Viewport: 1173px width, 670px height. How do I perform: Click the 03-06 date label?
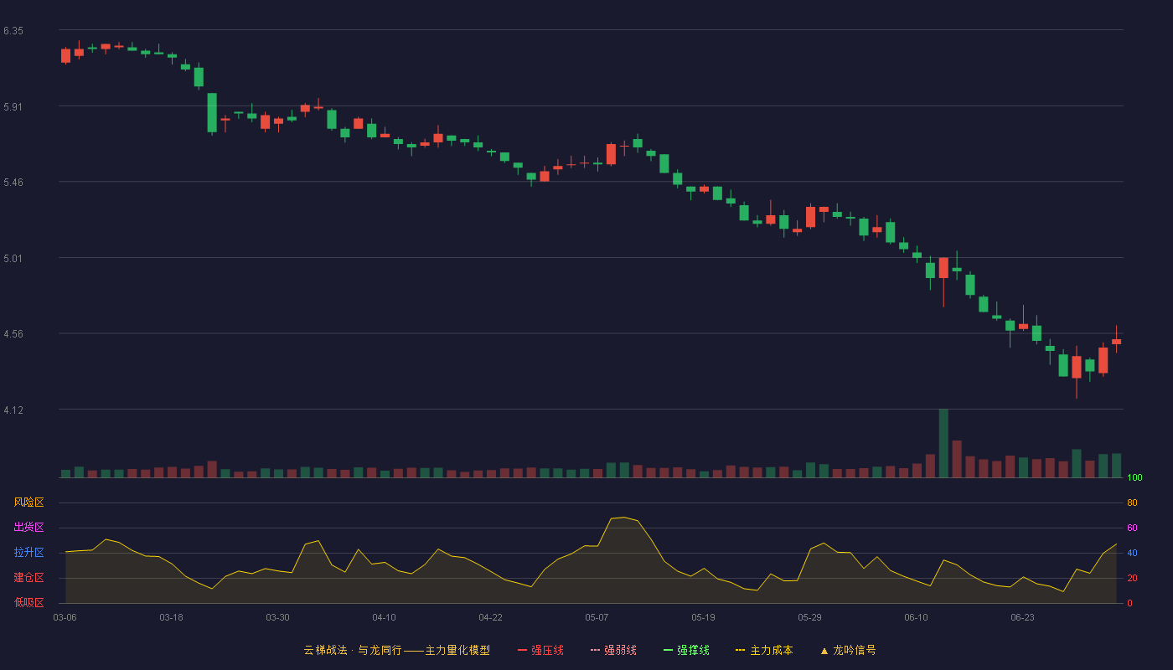(x=65, y=617)
